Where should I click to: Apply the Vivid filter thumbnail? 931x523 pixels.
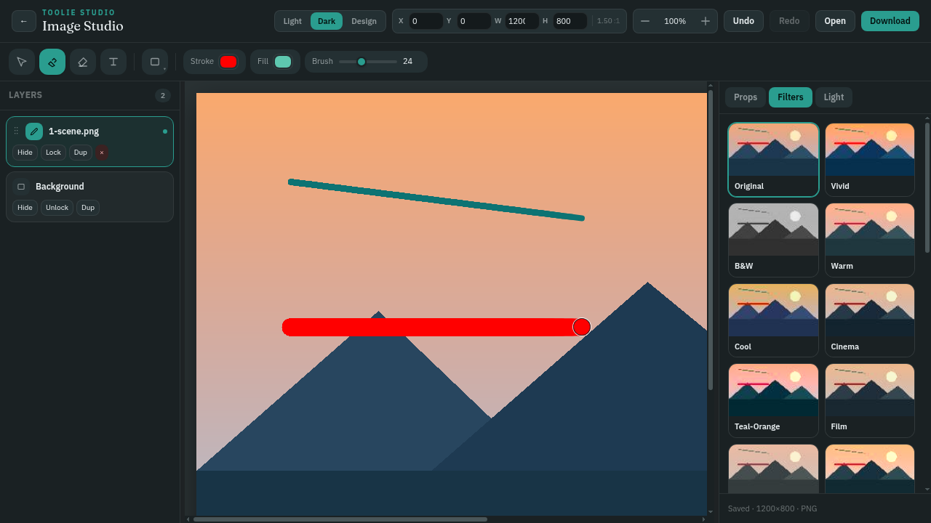click(x=870, y=160)
